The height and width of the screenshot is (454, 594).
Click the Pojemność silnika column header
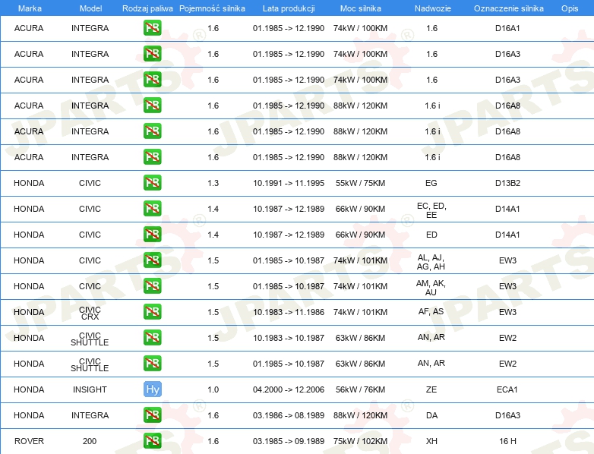pyautogui.click(x=212, y=8)
